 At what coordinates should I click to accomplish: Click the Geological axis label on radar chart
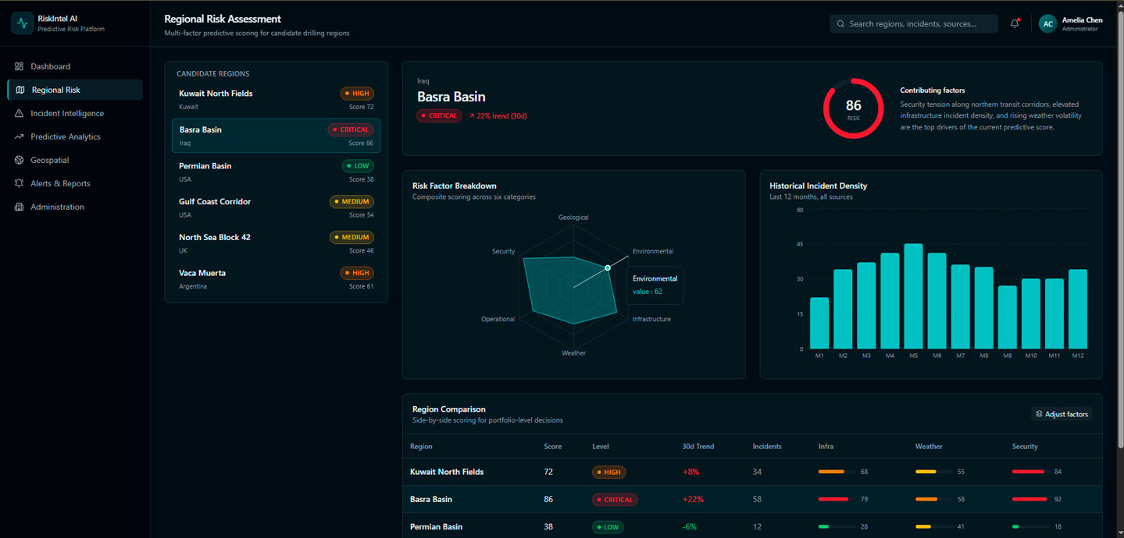(x=573, y=218)
